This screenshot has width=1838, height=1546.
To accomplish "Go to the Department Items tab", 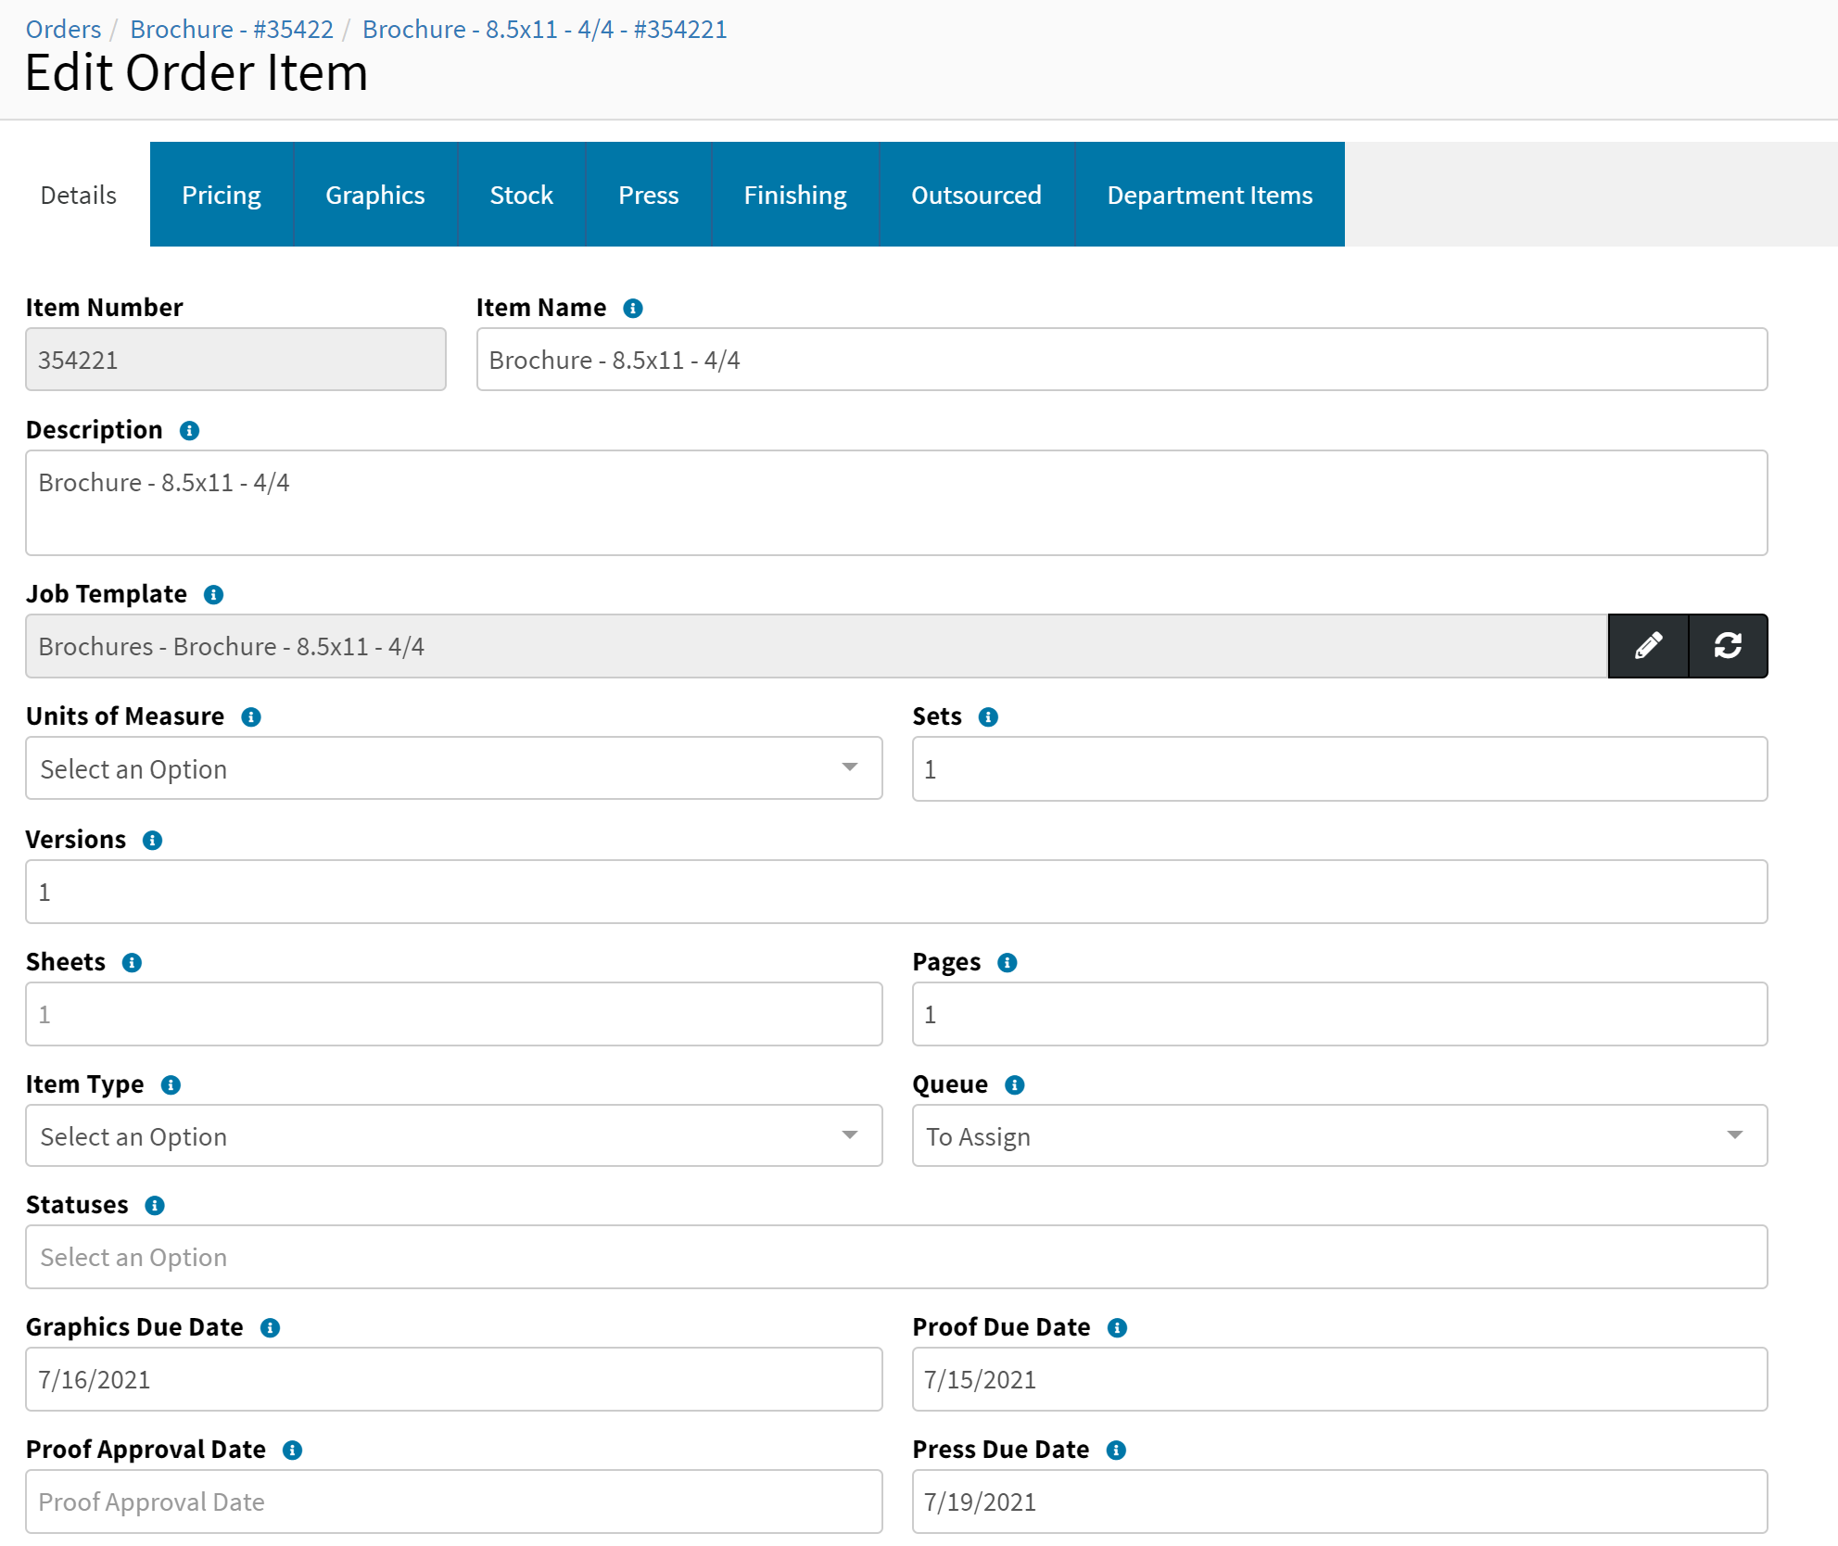I will click(x=1209, y=195).
